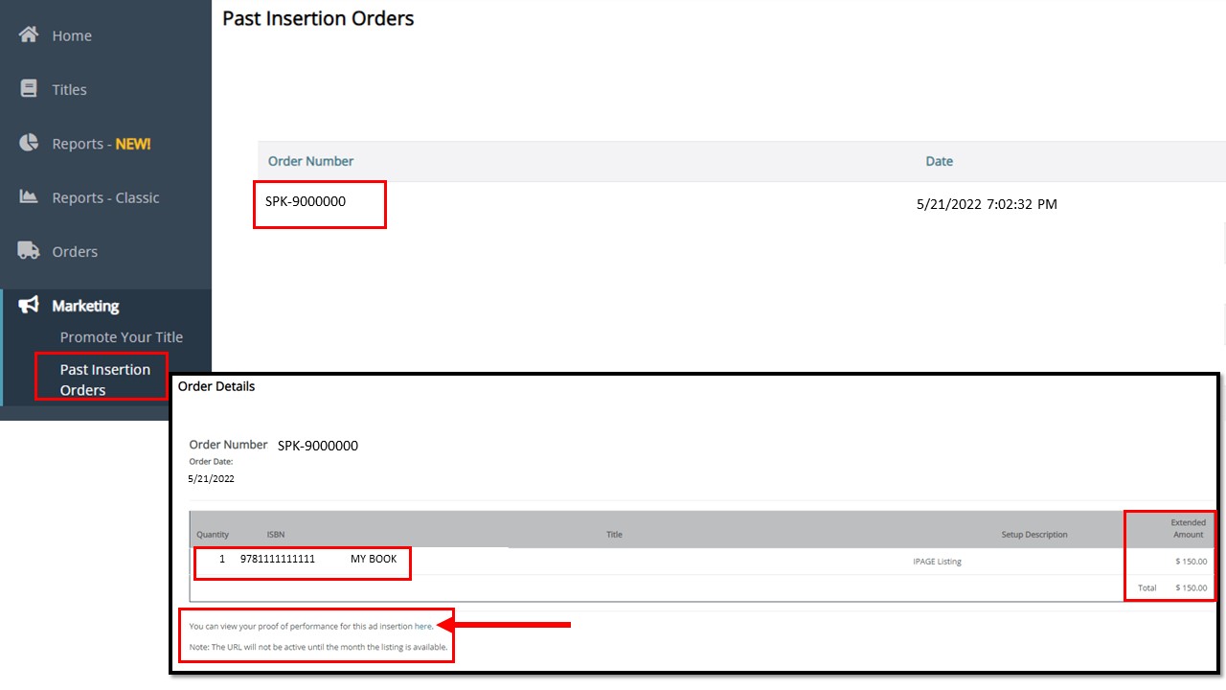1226x690 pixels.
Task: Click the IPAGE Listing setup description
Action: [x=937, y=562]
